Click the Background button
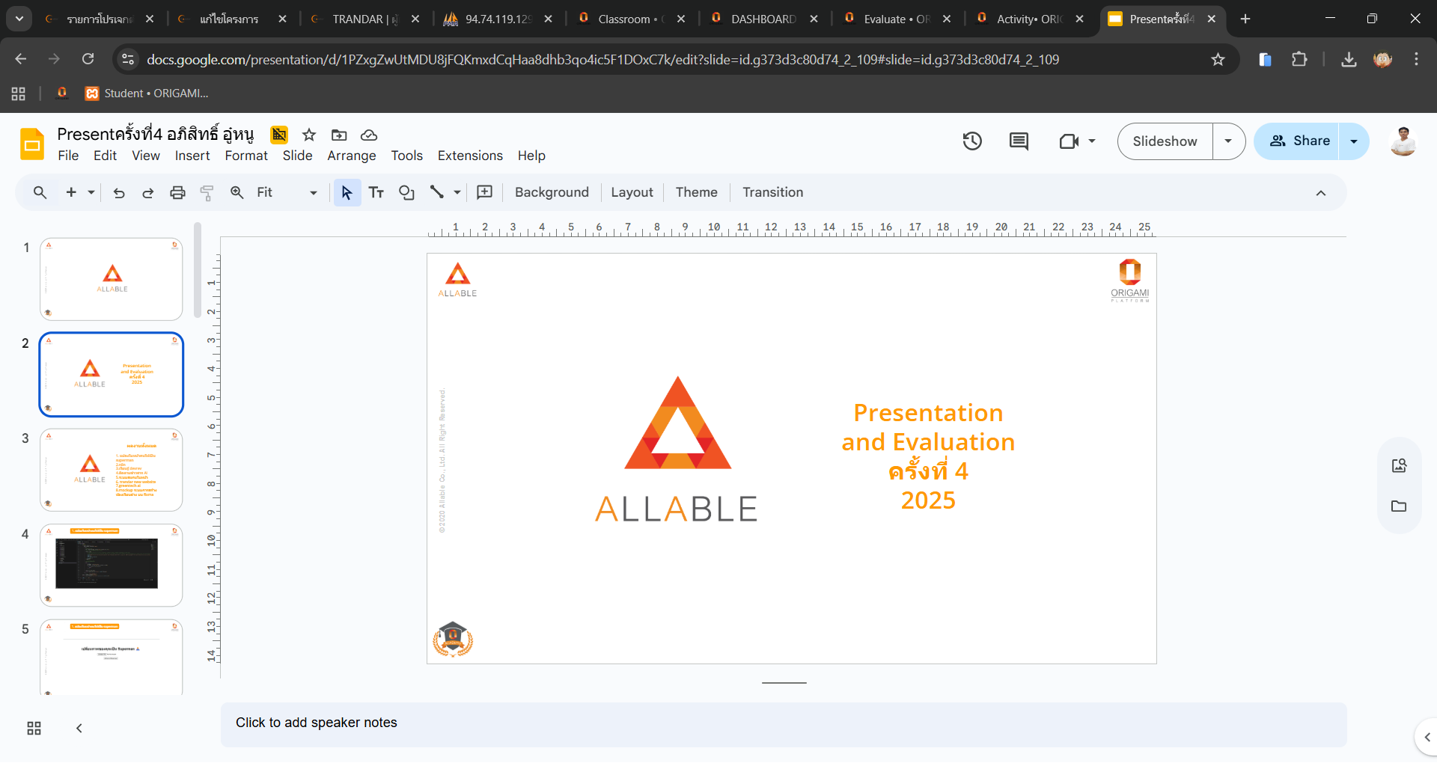Image resolution: width=1437 pixels, height=763 pixels. coord(552,192)
